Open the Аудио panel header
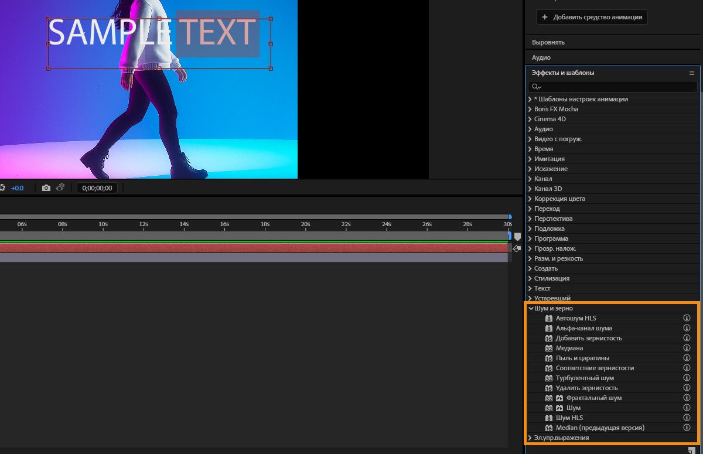703x454 pixels. [x=541, y=58]
